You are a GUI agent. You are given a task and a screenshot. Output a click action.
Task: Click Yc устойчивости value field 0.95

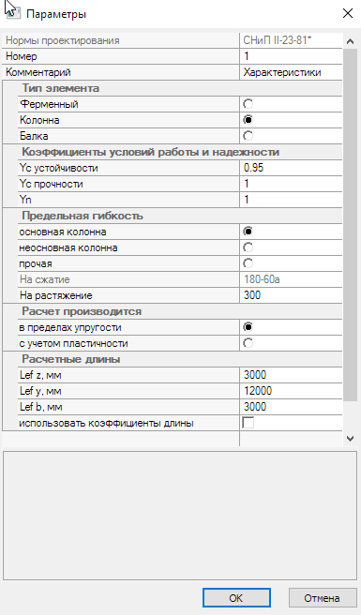point(291,168)
